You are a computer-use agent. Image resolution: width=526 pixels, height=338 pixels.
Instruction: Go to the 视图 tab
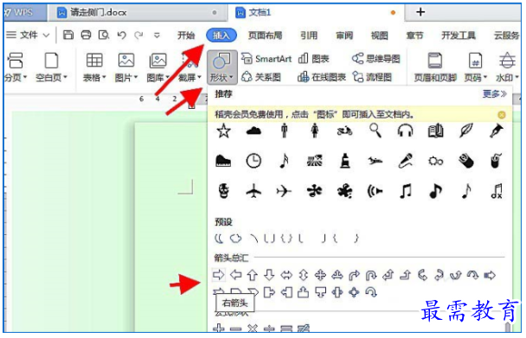[x=380, y=35]
